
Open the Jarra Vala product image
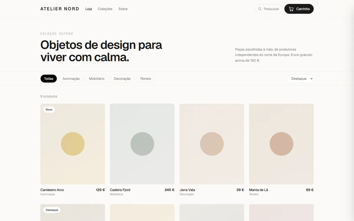tap(212, 144)
